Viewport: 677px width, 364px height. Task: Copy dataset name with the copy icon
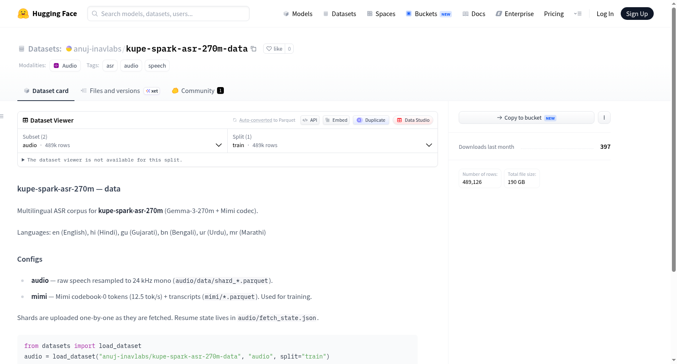(x=253, y=49)
